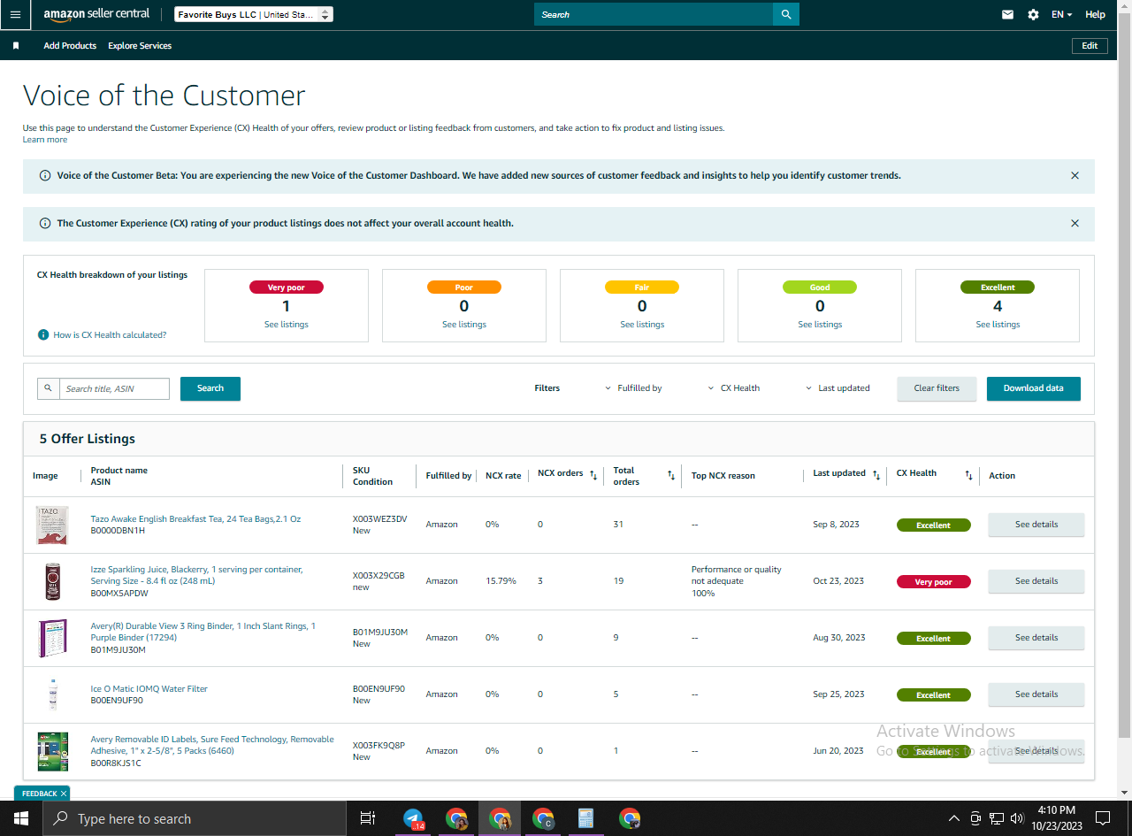Click the Tazo tea product thumbnail
The width and height of the screenshot is (1132, 836).
click(x=52, y=525)
